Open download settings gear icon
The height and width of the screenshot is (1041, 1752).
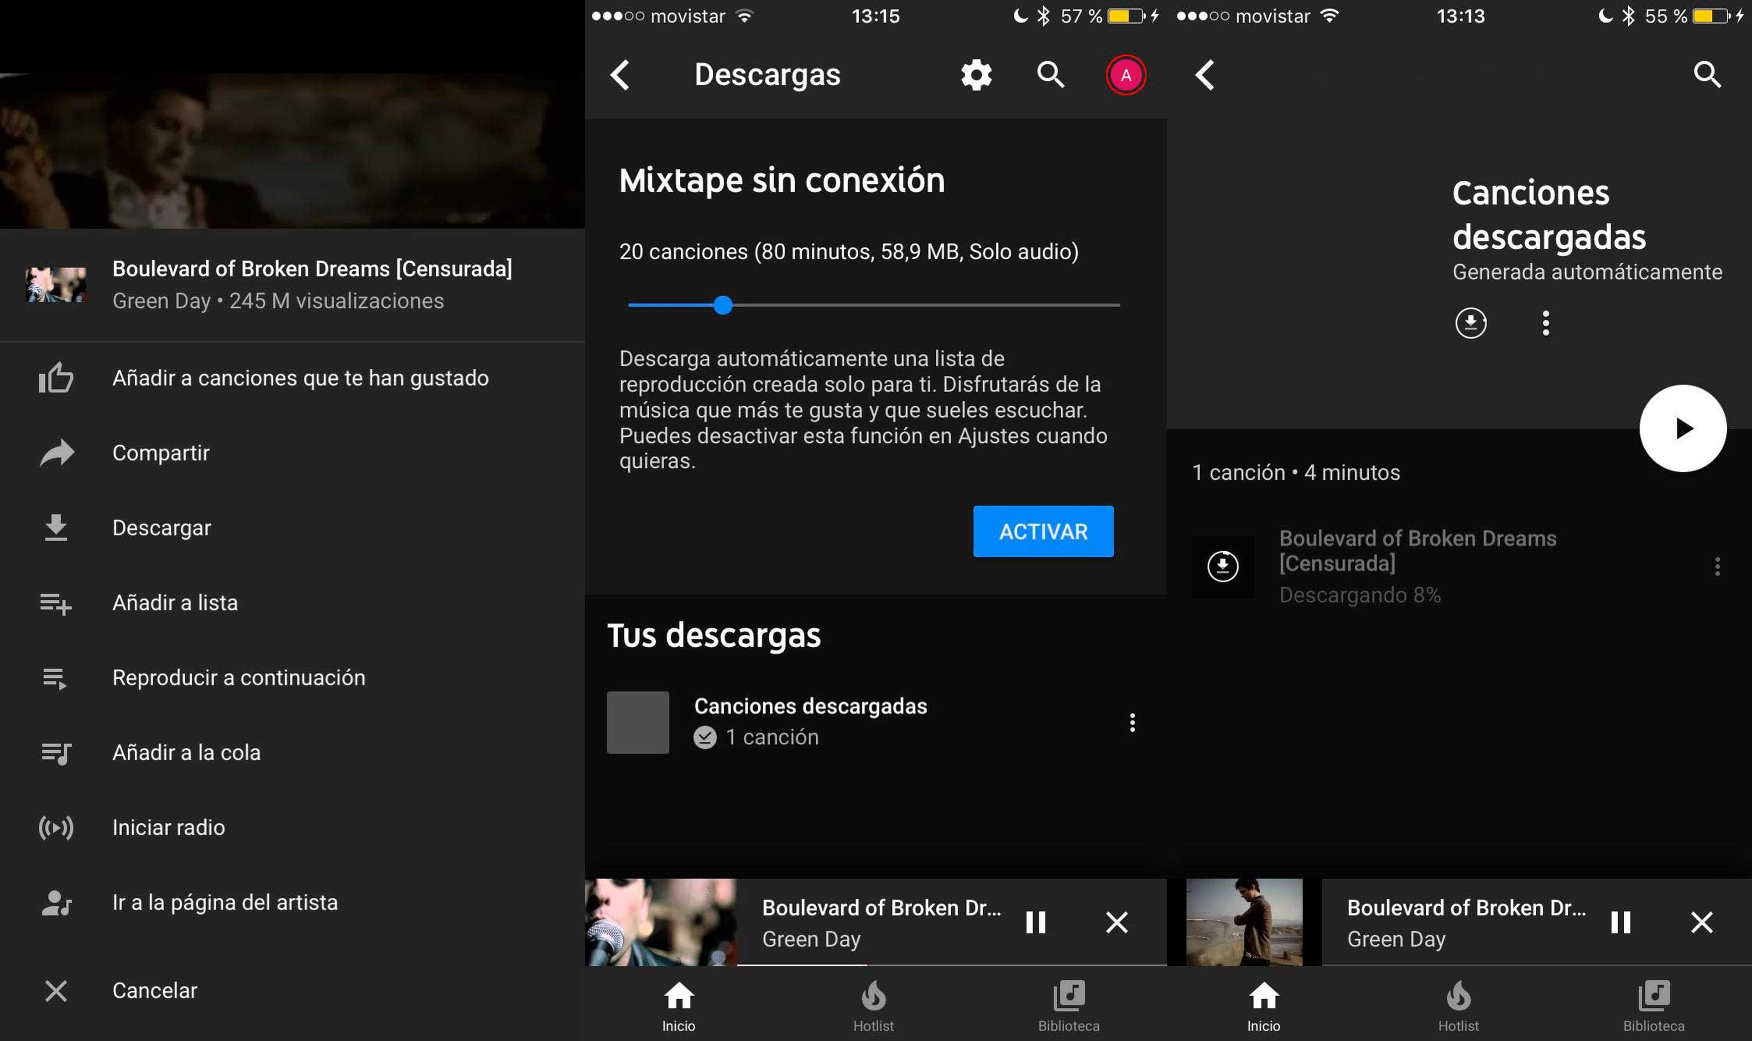point(977,75)
